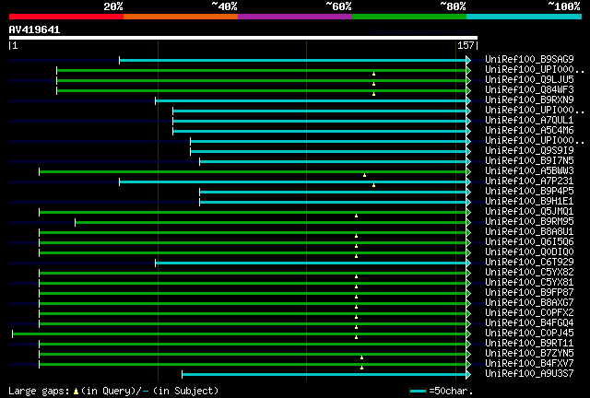Screen dimensions: 590x398
Task: Select the UniRef100_B9I7N5 subject name
Action: tap(529, 160)
